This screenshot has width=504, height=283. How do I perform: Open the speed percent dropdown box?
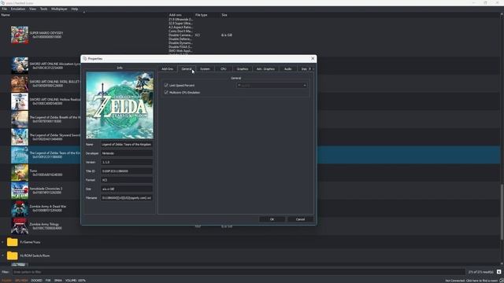(272, 86)
